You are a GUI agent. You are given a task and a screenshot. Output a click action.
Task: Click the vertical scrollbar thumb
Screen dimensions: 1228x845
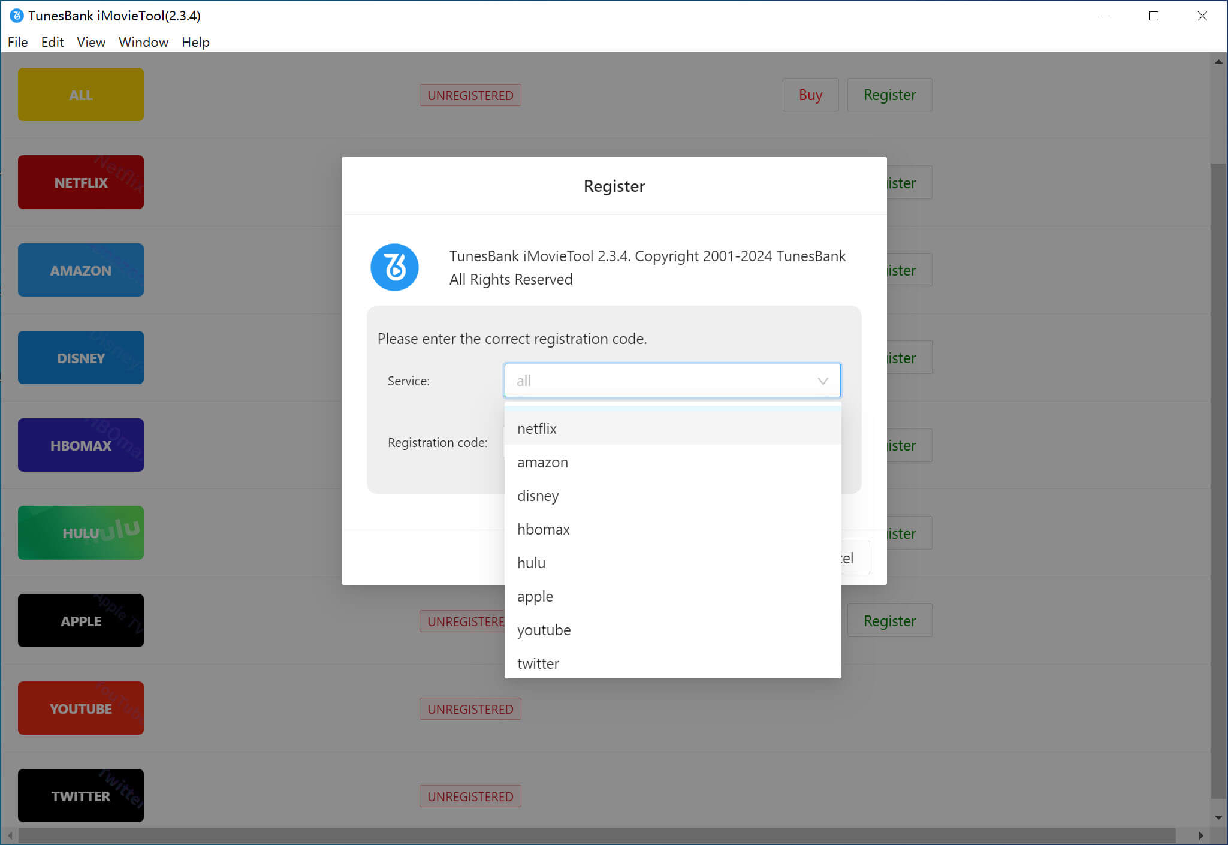(x=1218, y=481)
